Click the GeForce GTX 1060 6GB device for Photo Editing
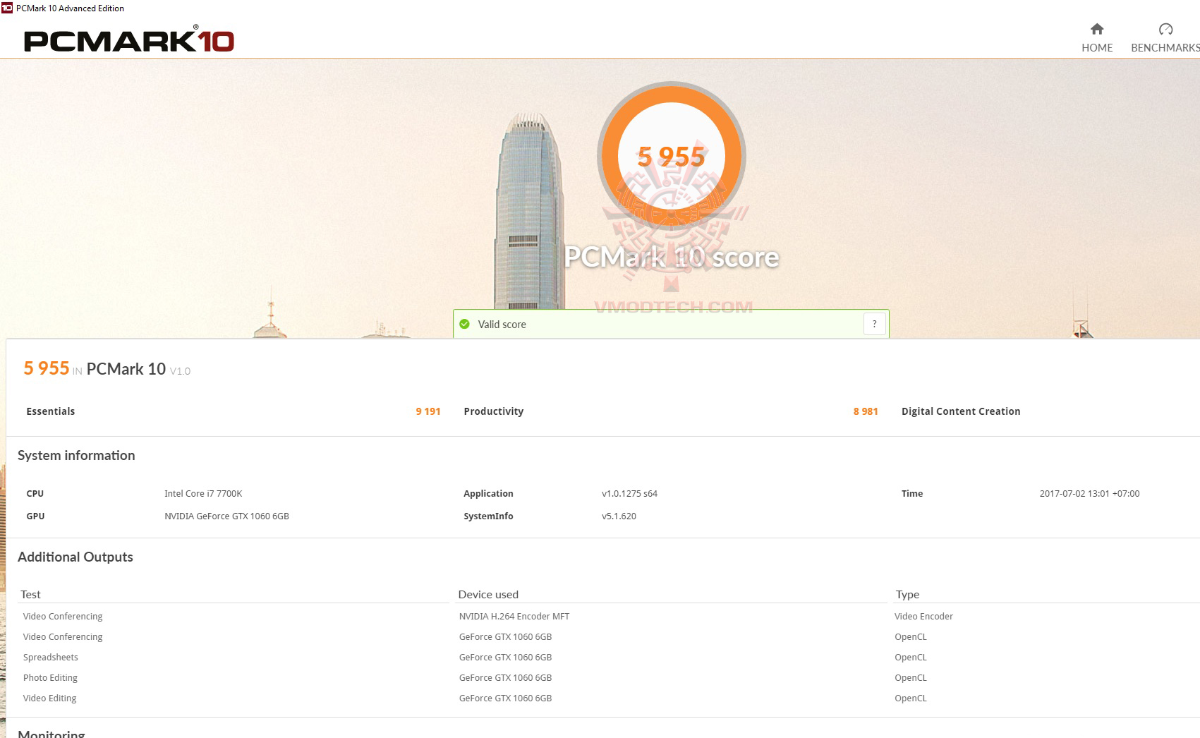Viewport: 1200px width, 738px height. (505, 678)
